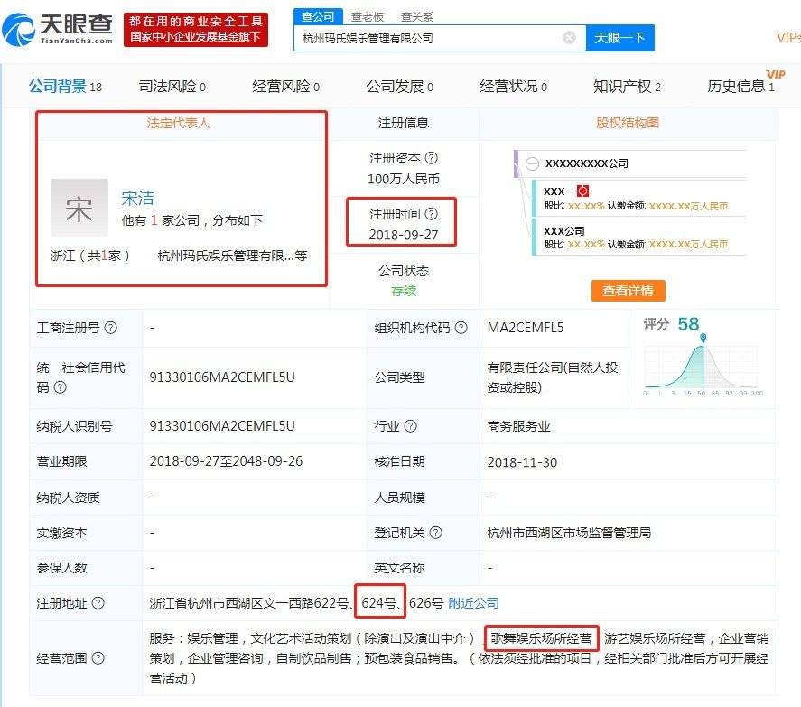Select the organization code MA2CEMFL5
The height and width of the screenshot is (707, 801).
point(526,328)
